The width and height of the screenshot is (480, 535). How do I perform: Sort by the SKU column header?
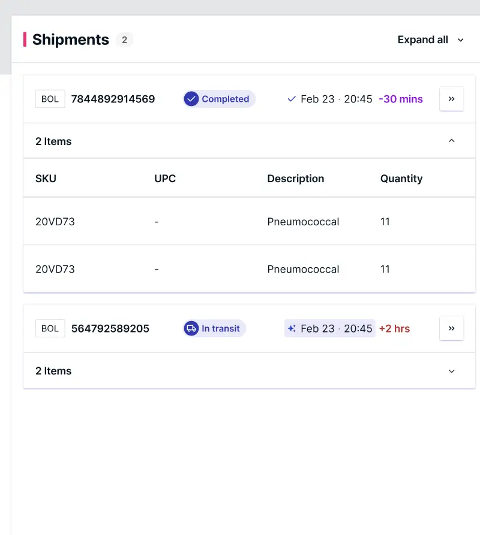point(46,179)
